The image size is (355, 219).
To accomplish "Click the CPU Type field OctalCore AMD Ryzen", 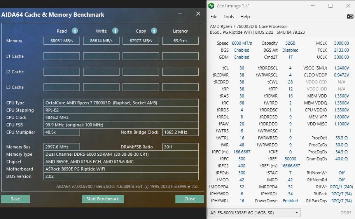I will (121, 103).
